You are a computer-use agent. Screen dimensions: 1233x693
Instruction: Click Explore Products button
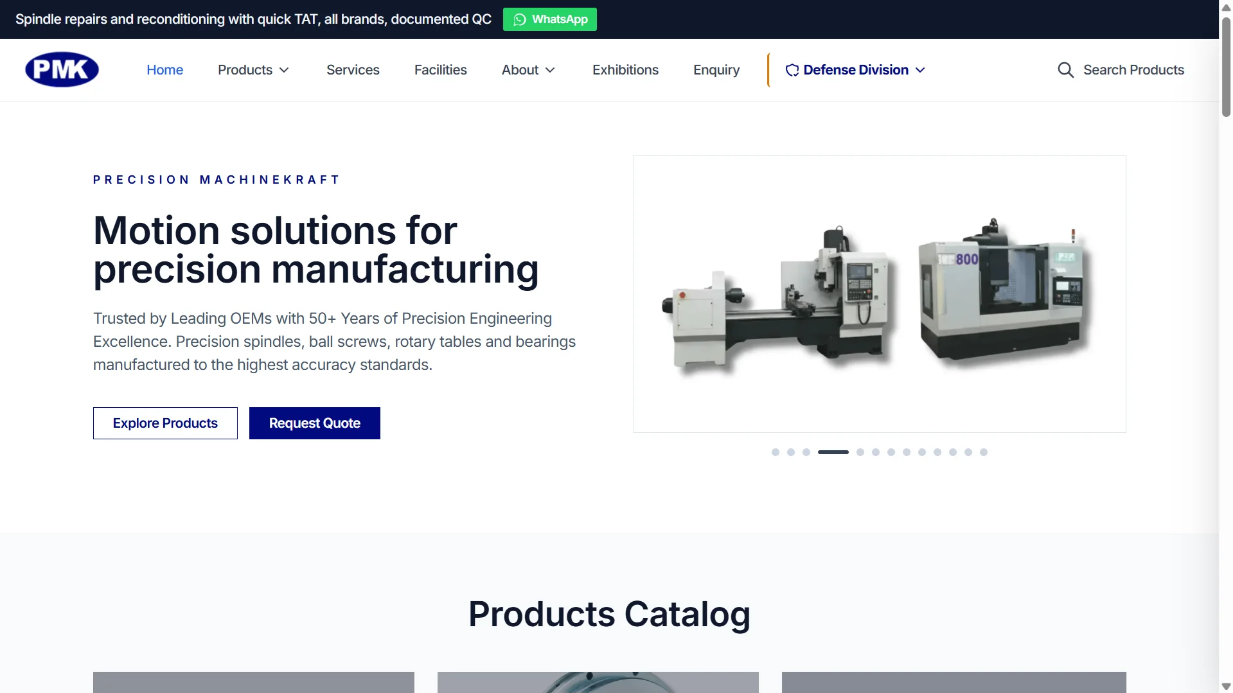tap(165, 423)
